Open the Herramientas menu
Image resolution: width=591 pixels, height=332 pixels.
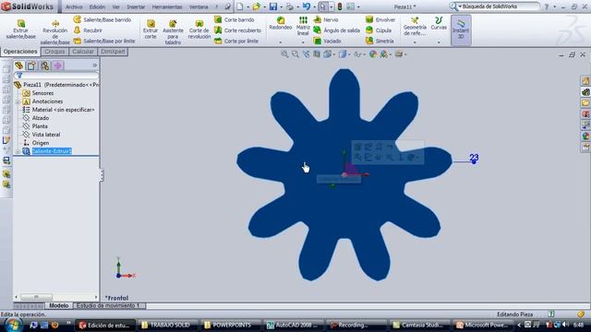coord(167,6)
